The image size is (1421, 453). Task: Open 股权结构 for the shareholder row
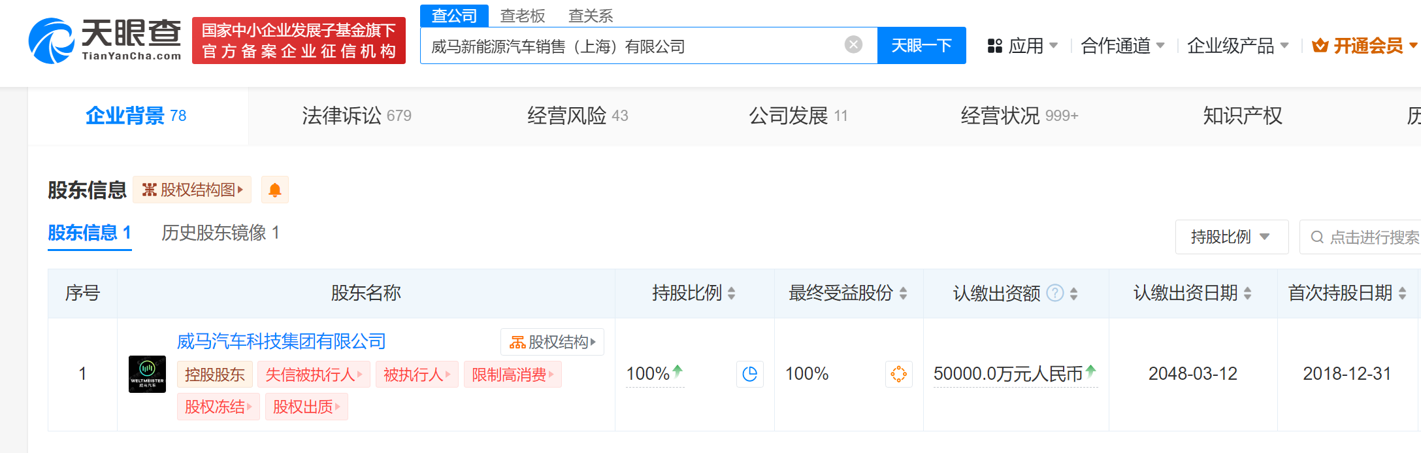552,342
